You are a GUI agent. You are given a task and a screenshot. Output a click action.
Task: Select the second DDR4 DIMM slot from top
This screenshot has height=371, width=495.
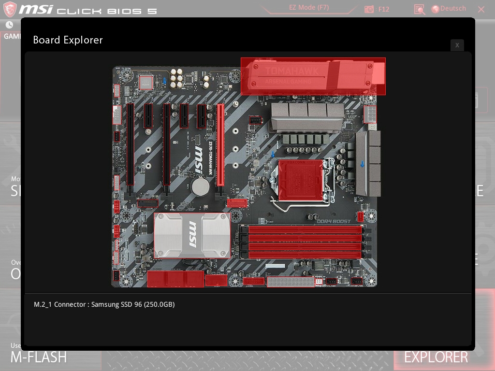tap(305, 238)
